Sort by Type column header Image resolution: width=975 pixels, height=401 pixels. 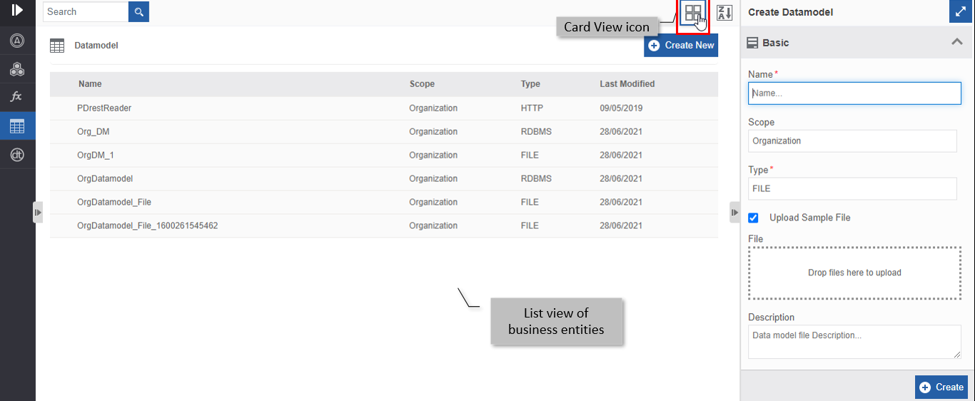click(530, 83)
